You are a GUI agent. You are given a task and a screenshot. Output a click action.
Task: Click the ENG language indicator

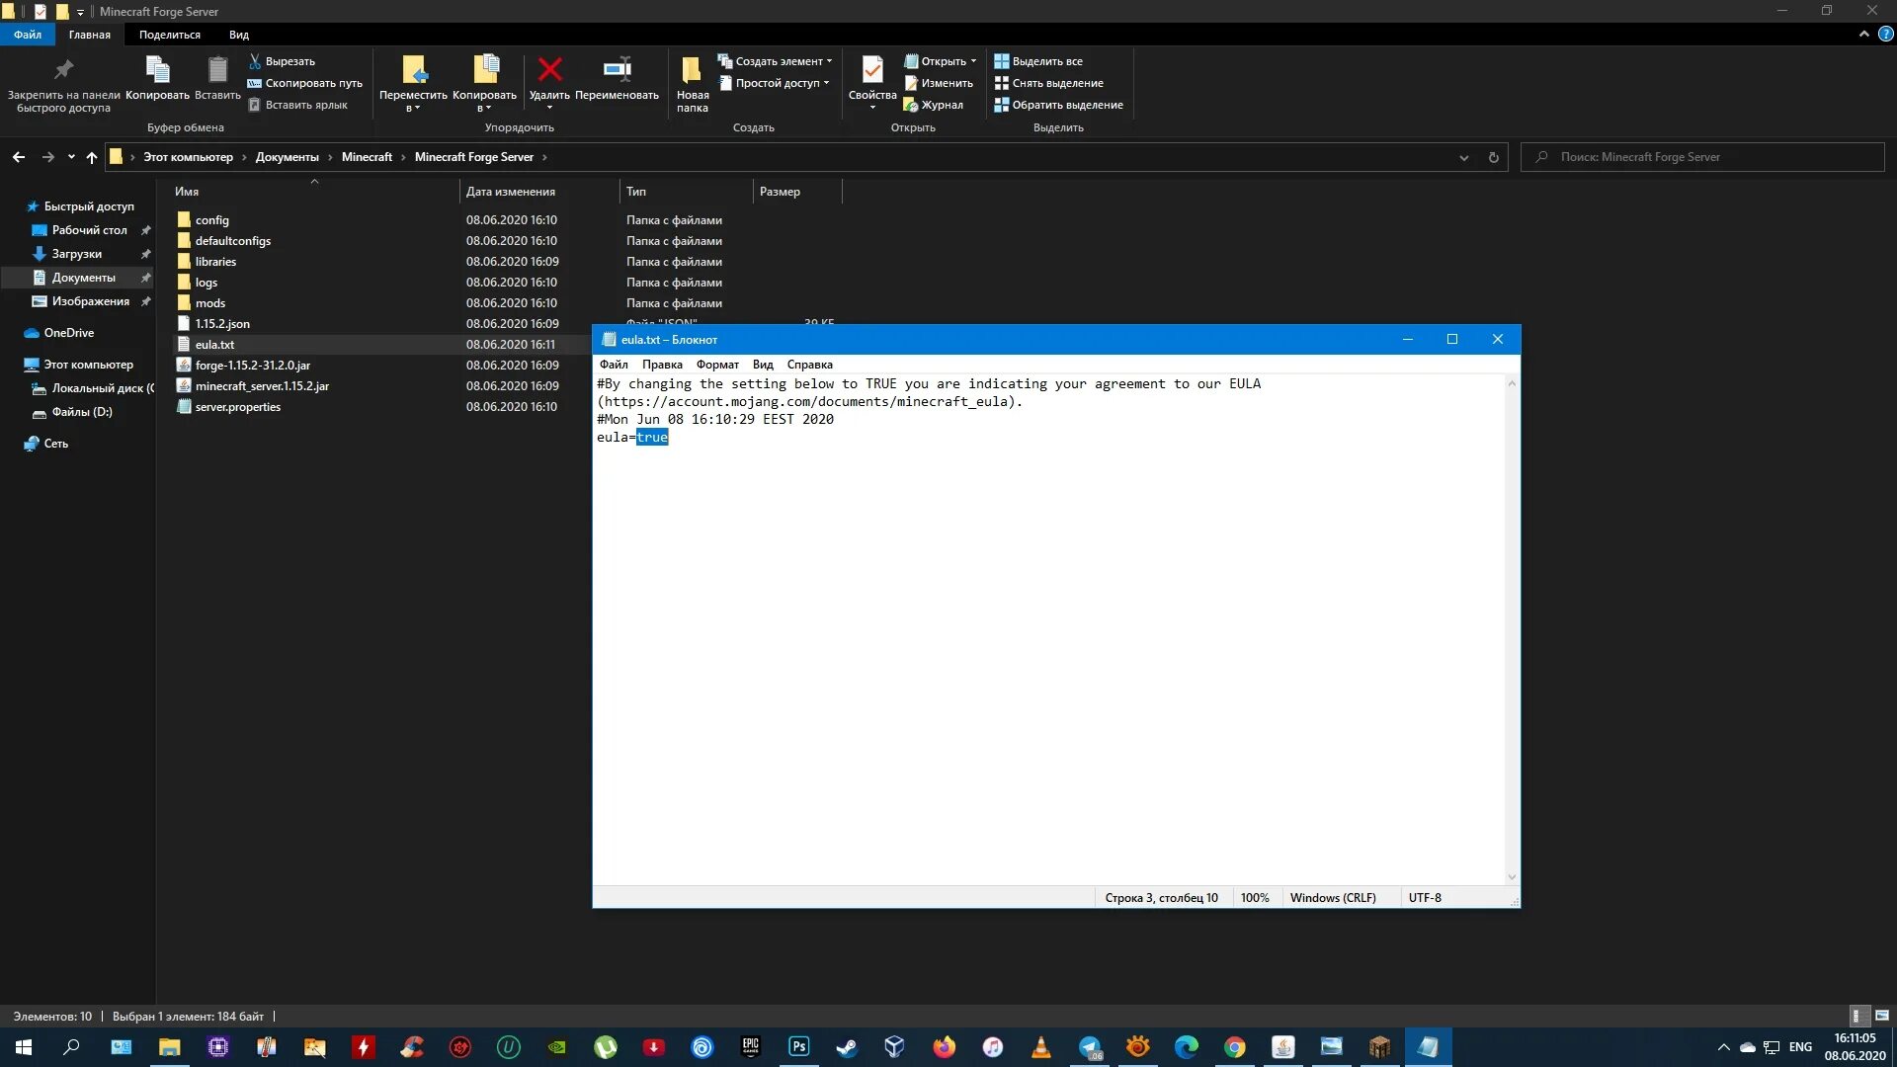click(1800, 1047)
